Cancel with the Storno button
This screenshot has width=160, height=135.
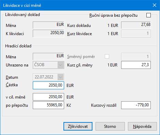tap(110, 126)
